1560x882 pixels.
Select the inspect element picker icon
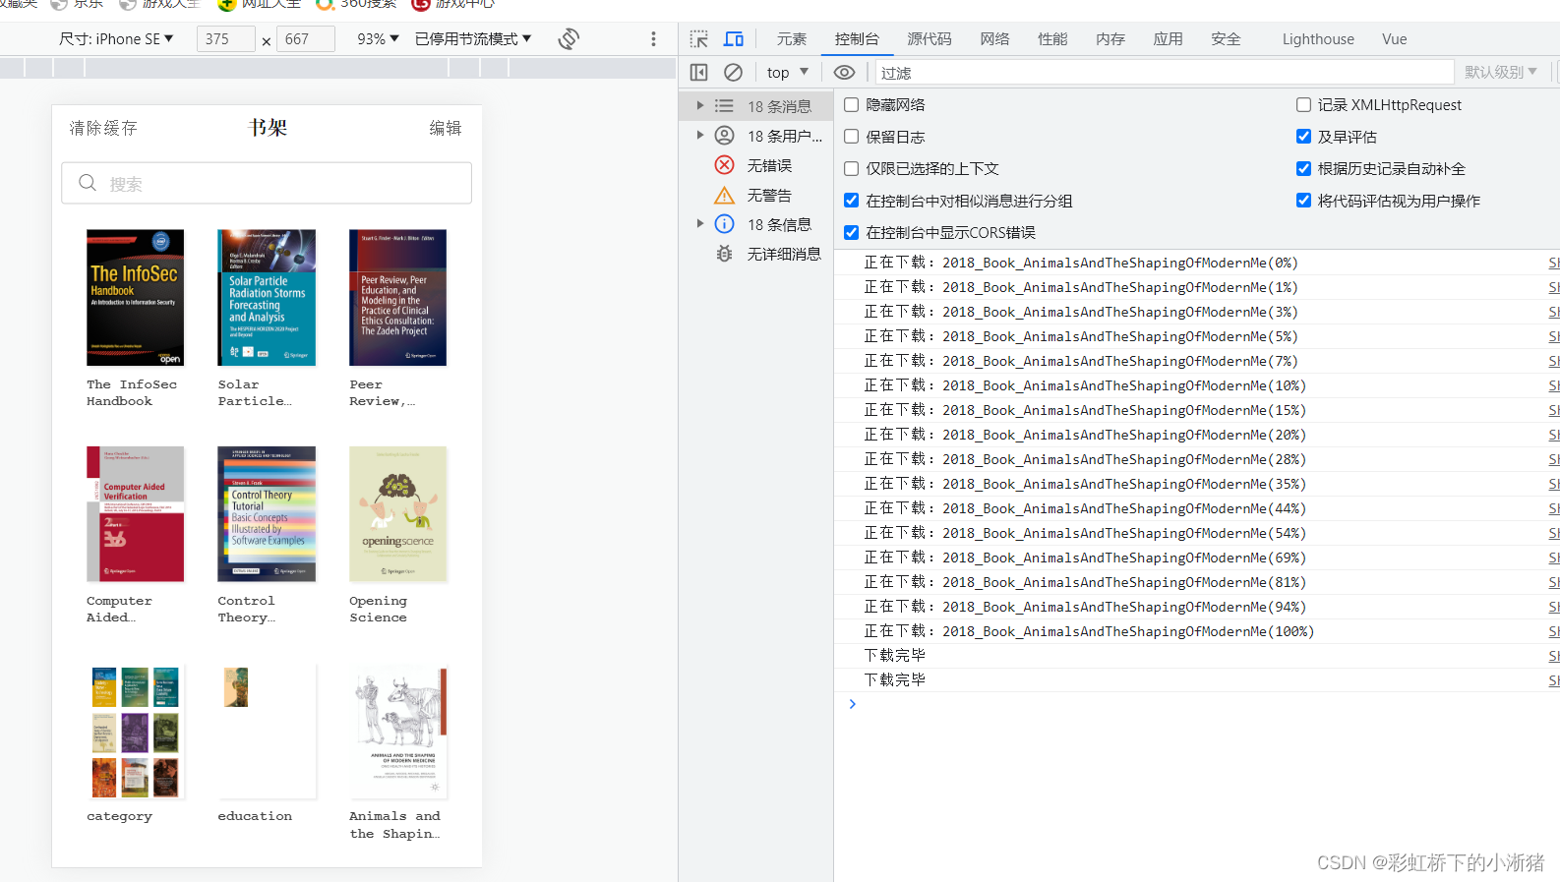point(699,39)
